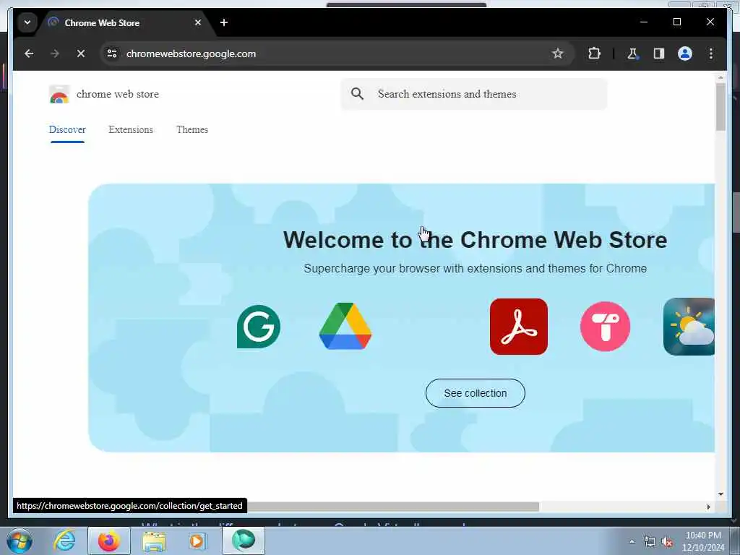Open Chrome's three-dot menu
The height and width of the screenshot is (555, 740).
711,53
